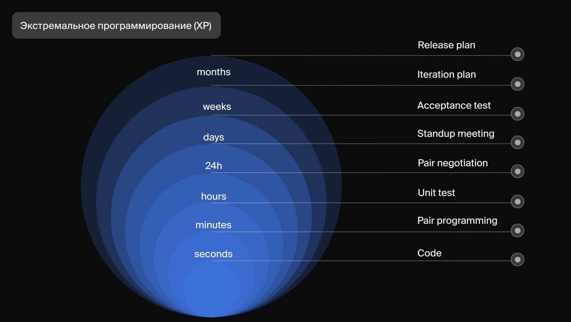Select the Iteration plan circle marker

tap(518, 84)
